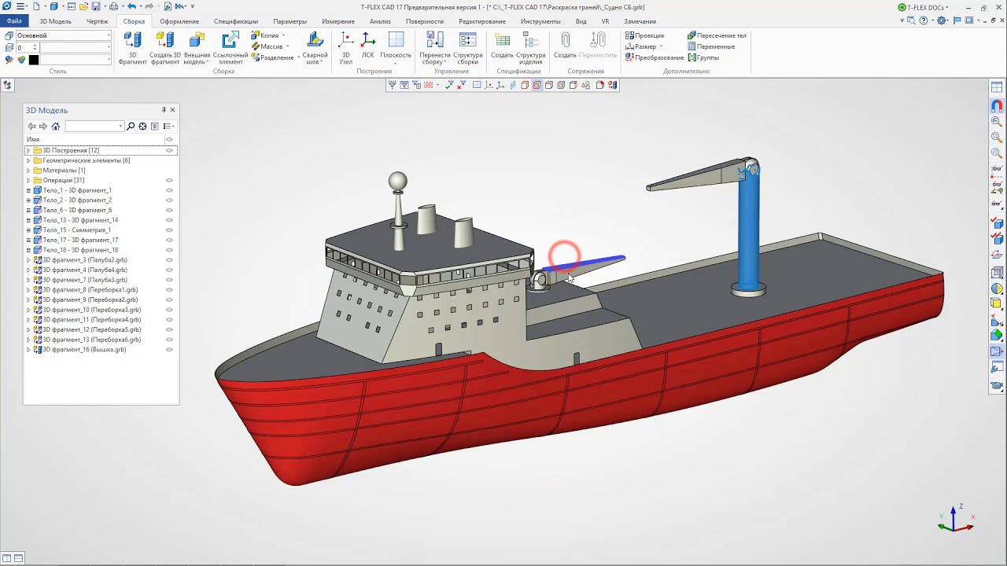This screenshot has height=566, width=1007.
Task: Open the Внешняя модель tool
Action: point(197,48)
